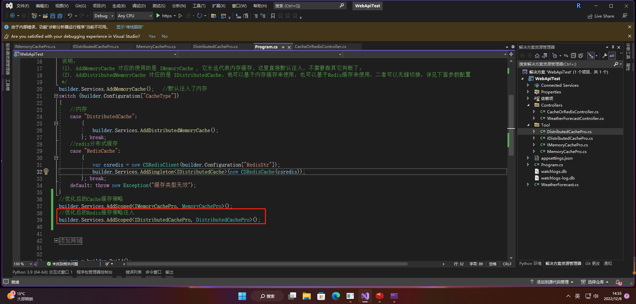Open the 130 % zoom dropdown

click(31, 264)
